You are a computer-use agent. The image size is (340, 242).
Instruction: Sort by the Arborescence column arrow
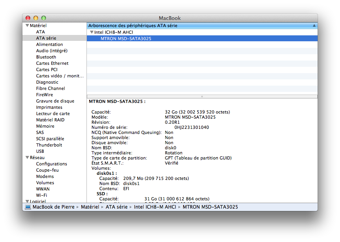314,26
